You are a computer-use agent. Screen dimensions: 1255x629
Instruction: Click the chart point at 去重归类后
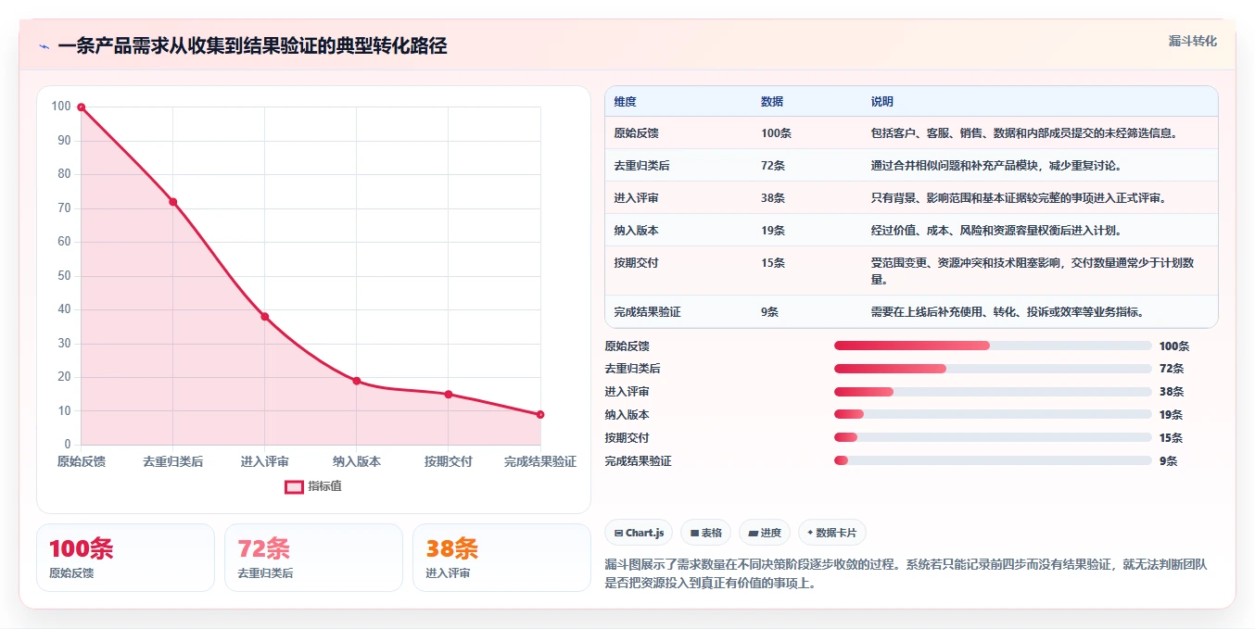point(172,202)
